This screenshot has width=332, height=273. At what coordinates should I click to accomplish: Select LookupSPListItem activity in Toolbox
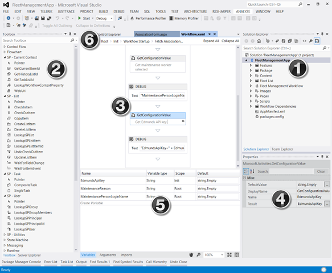click(x=27, y=141)
